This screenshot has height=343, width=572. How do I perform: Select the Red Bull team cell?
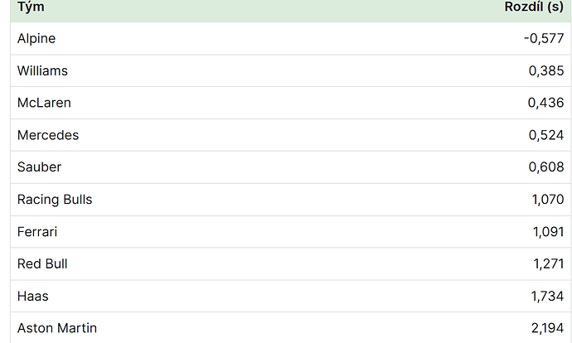point(42,264)
